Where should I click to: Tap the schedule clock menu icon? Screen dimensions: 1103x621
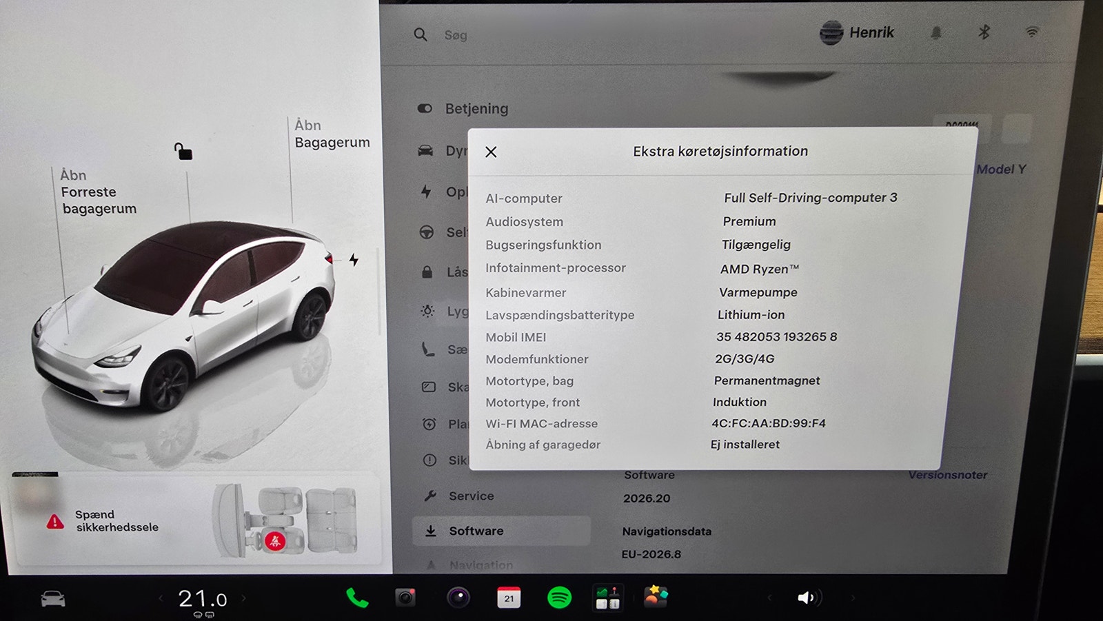click(429, 424)
